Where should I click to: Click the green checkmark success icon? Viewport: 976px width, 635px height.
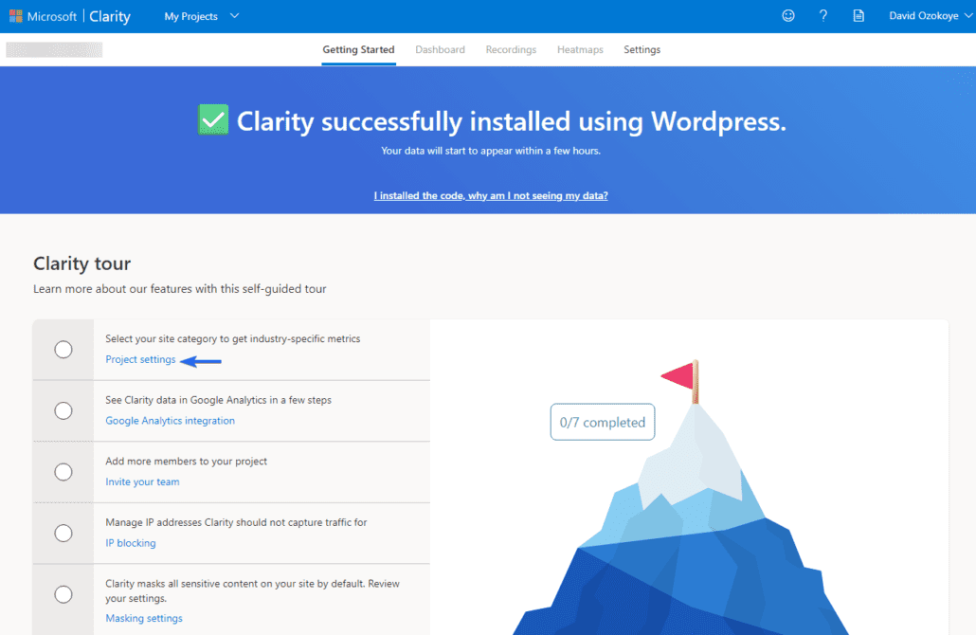point(213,119)
